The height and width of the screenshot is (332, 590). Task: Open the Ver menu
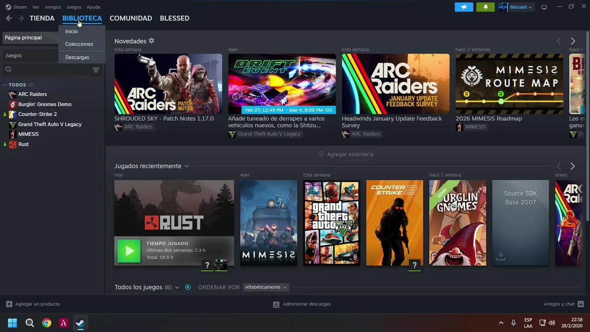pyautogui.click(x=36, y=7)
